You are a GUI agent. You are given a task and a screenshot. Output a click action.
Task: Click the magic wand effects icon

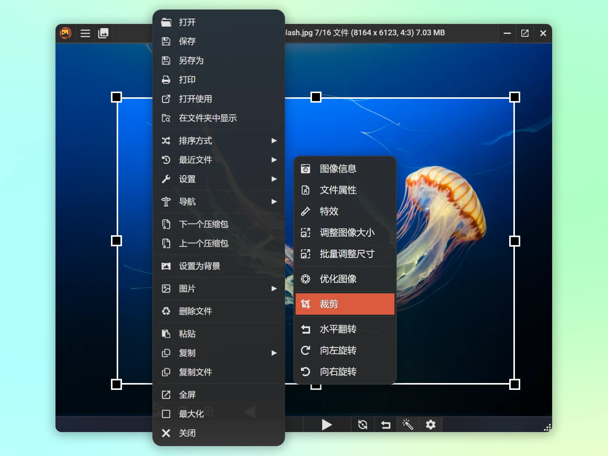(x=408, y=424)
